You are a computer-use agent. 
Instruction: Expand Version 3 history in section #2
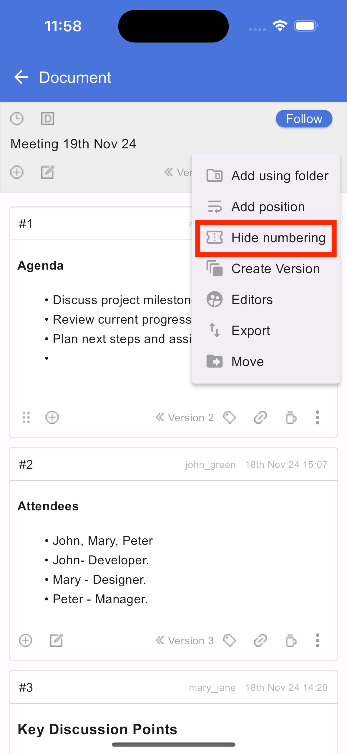[185, 640]
